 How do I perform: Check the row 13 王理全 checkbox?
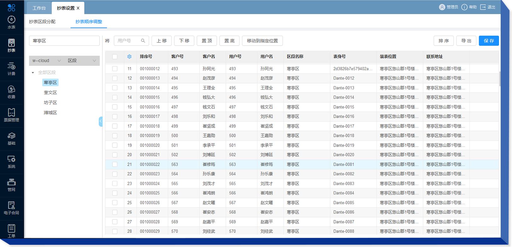coord(115,88)
